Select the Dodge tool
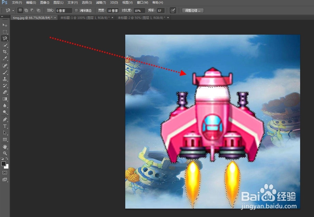The height and width of the screenshot is (217, 314). [5, 112]
